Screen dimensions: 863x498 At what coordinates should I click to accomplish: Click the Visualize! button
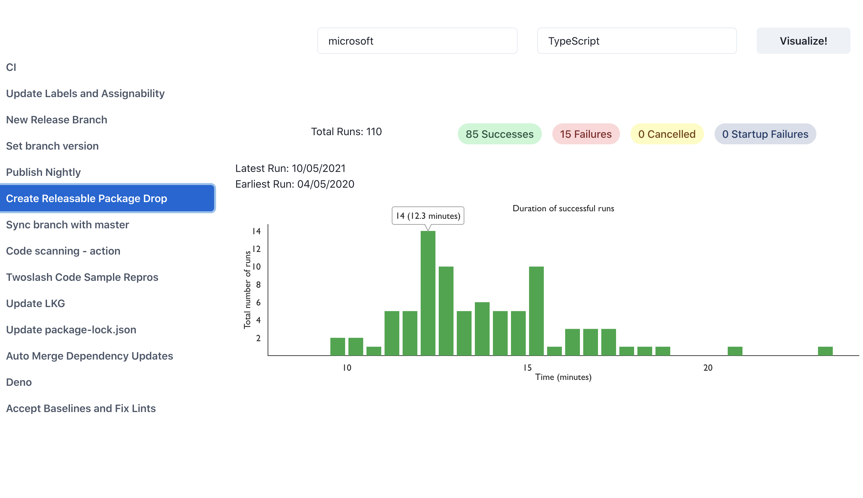[803, 41]
